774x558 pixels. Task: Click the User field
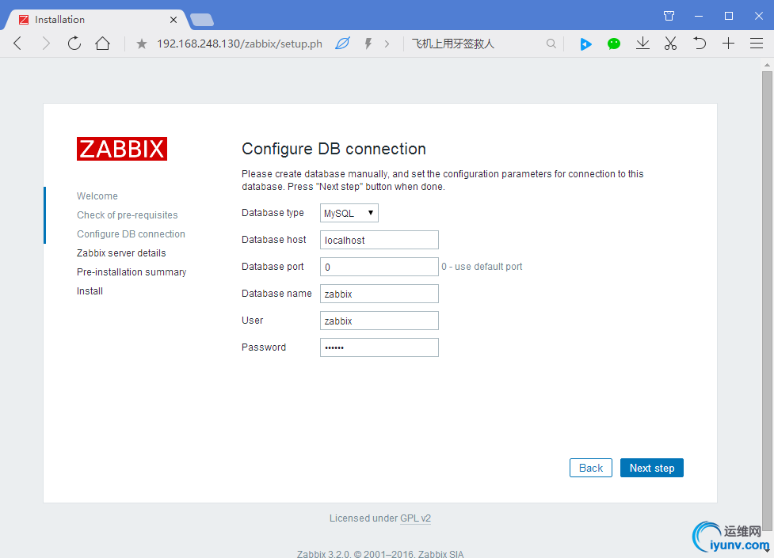coord(379,321)
